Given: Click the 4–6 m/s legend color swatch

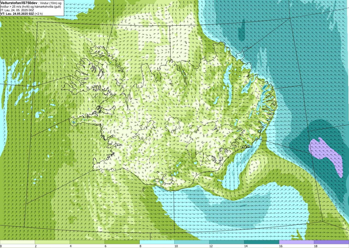Looking at the screenshot, I should click(x=87, y=242).
